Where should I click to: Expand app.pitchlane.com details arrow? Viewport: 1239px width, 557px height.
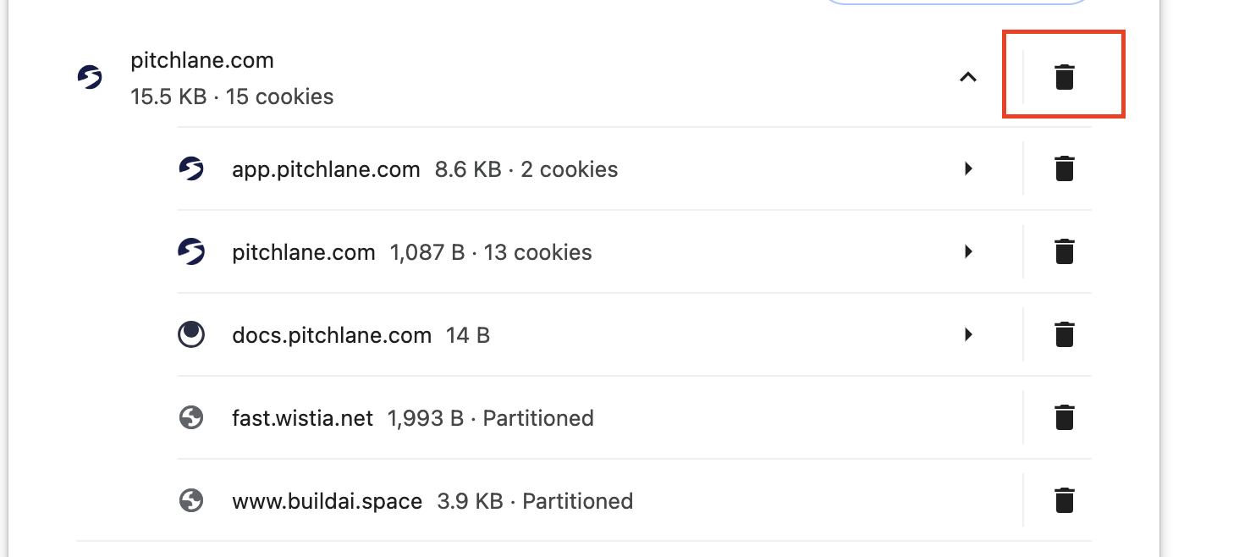pyautogui.click(x=968, y=168)
